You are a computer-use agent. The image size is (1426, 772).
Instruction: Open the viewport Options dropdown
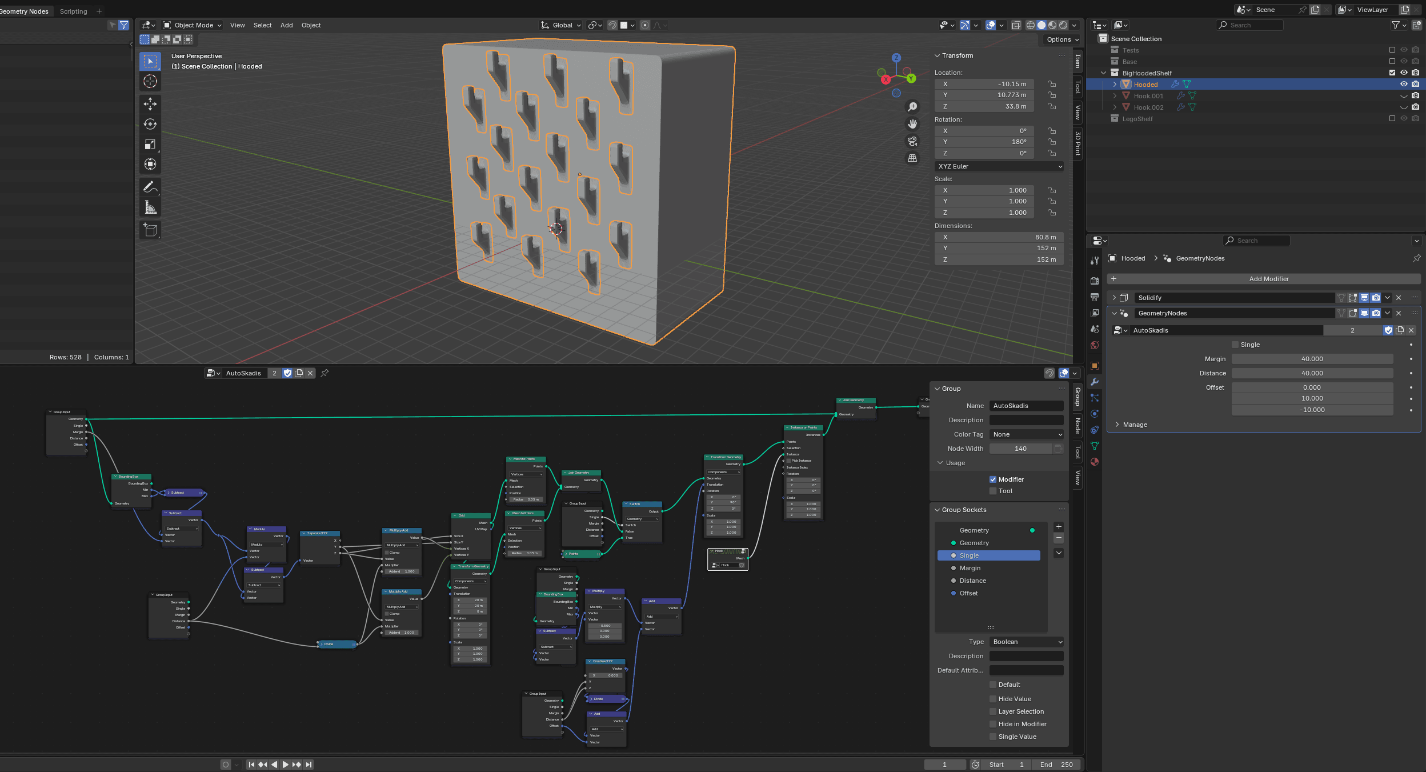(1063, 39)
